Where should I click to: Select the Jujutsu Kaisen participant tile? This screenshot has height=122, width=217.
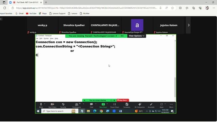[x=169, y=25]
